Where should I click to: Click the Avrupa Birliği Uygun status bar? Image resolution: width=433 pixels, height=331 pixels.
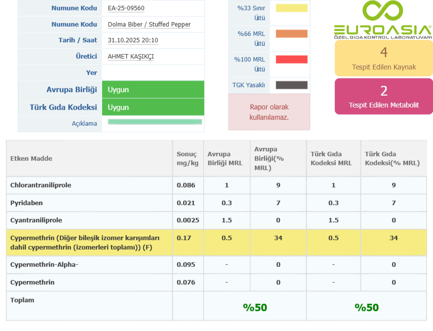click(x=153, y=89)
